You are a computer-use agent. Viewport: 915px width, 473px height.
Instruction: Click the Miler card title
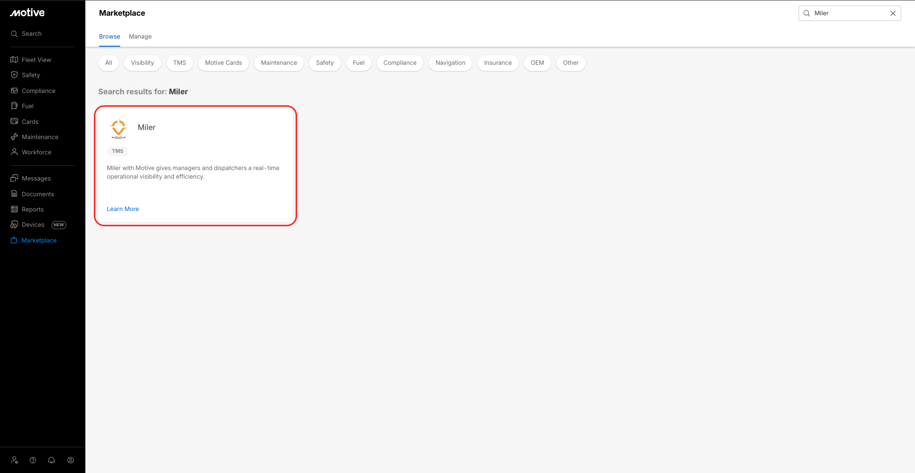tap(146, 128)
